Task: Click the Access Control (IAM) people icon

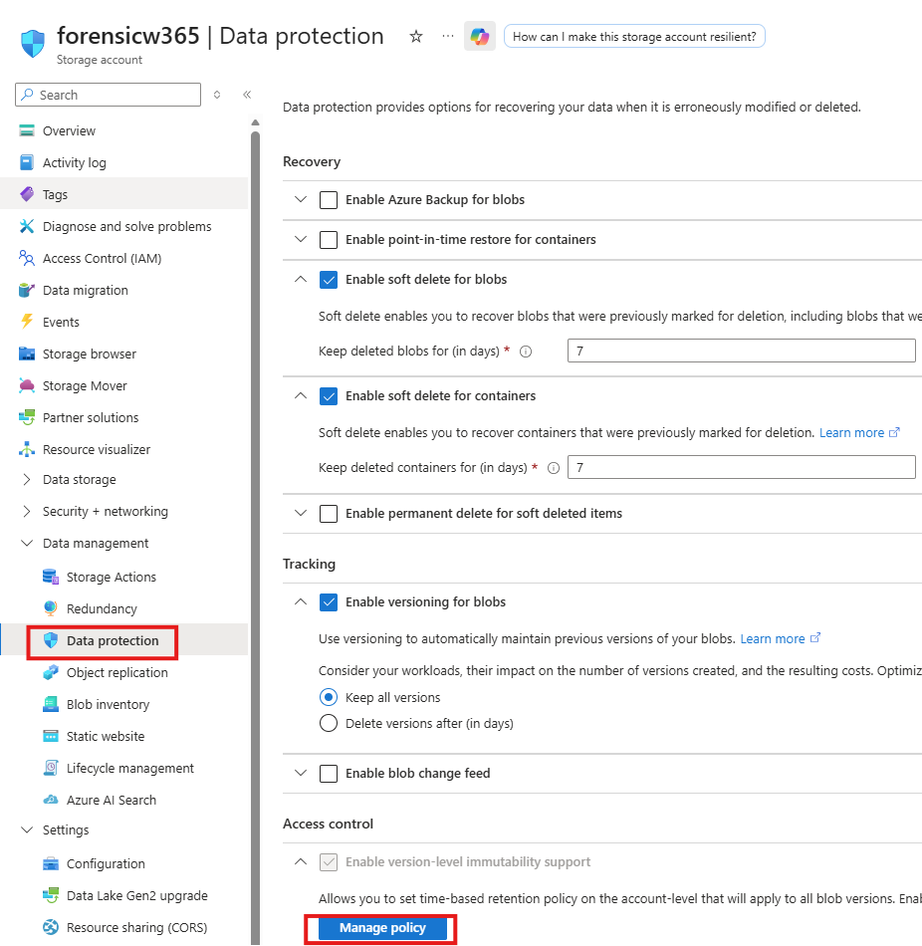Action: pyautogui.click(x=27, y=258)
